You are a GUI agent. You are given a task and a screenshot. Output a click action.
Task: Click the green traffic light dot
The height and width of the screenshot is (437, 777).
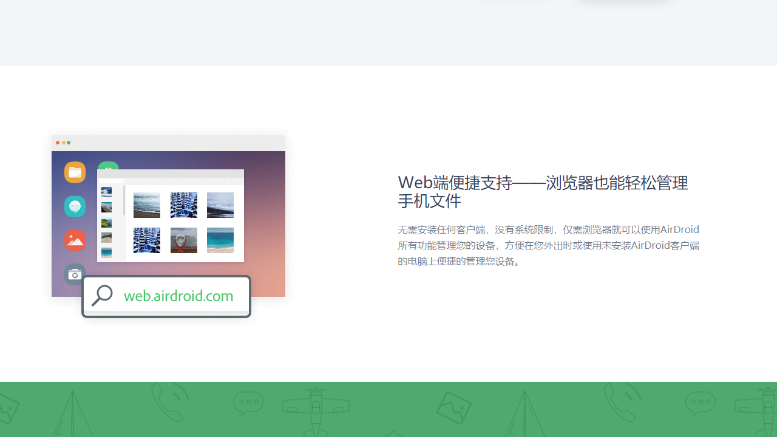click(69, 143)
